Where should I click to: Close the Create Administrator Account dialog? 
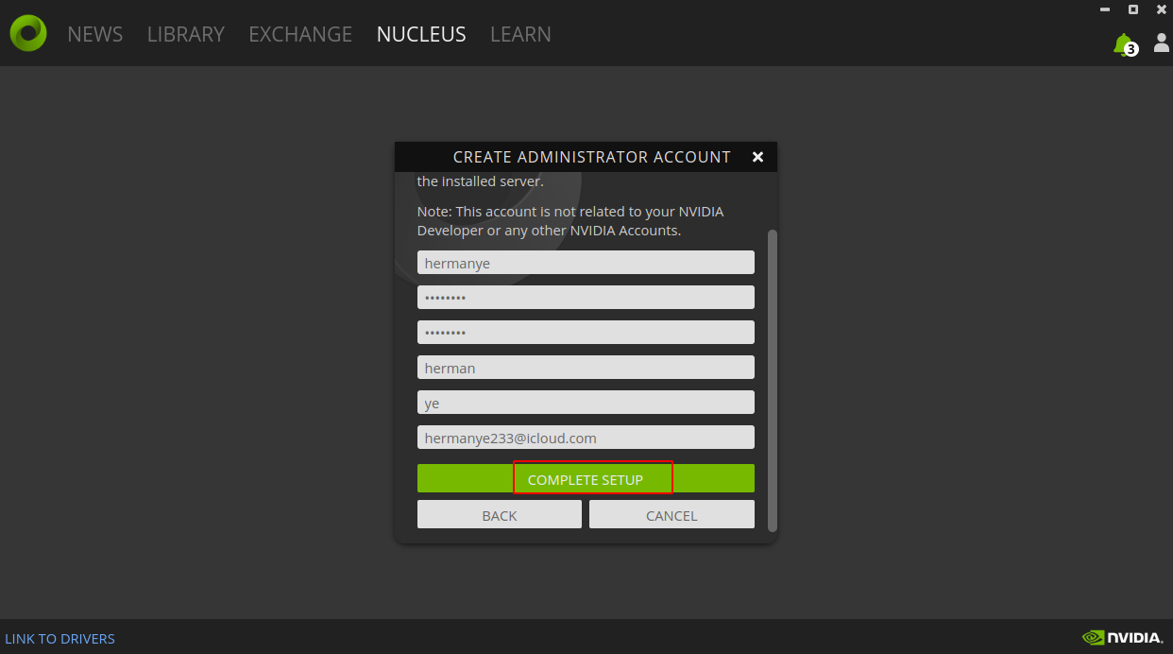tap(757, 157)
